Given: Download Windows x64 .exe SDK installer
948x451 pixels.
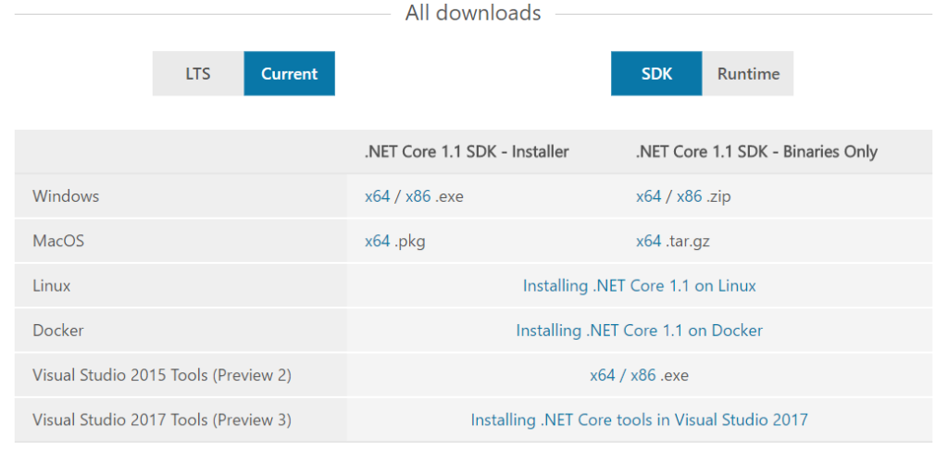Looking at the screenshot, I should coord(378,196).
